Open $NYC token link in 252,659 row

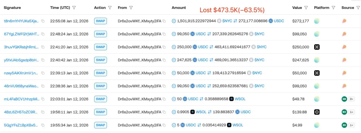259,86
